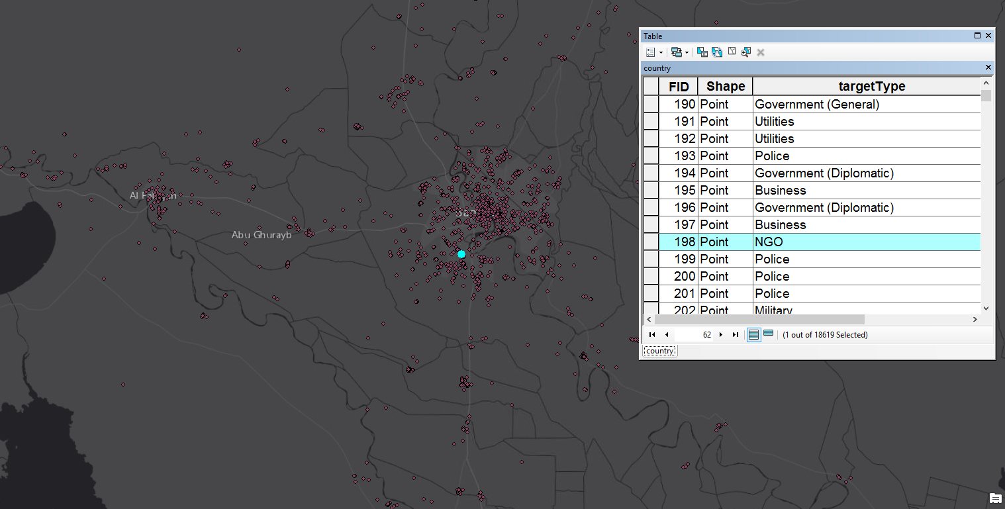This screenshot has height=509, width=1005.
Task: Select the row selector for FID 194
Action: point(651,173)
